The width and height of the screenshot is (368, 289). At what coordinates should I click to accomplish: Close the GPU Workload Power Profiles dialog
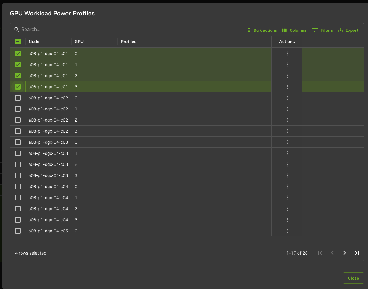[353, 278]
